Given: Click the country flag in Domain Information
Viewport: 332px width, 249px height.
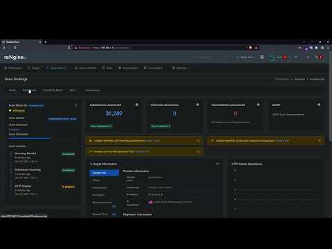Looking at the screenshot, I should (150, 202).
